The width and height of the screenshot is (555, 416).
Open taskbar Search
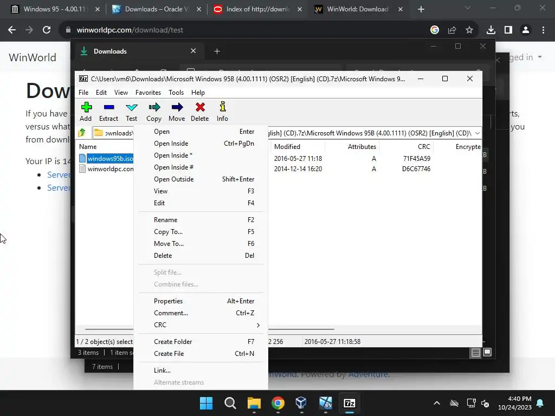tap(230, 403)
